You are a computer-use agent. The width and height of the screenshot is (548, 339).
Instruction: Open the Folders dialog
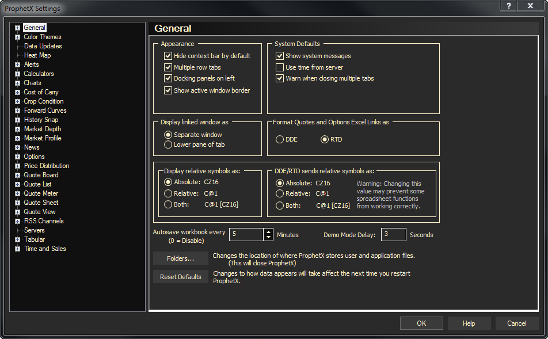[x=181, y=258]
